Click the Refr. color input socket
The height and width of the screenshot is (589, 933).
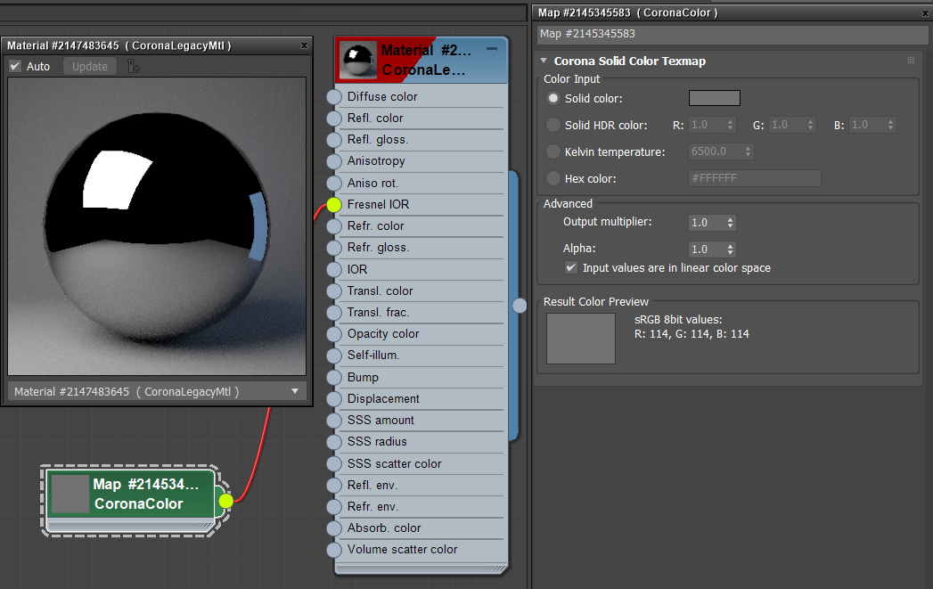click(x=334, y=226)
